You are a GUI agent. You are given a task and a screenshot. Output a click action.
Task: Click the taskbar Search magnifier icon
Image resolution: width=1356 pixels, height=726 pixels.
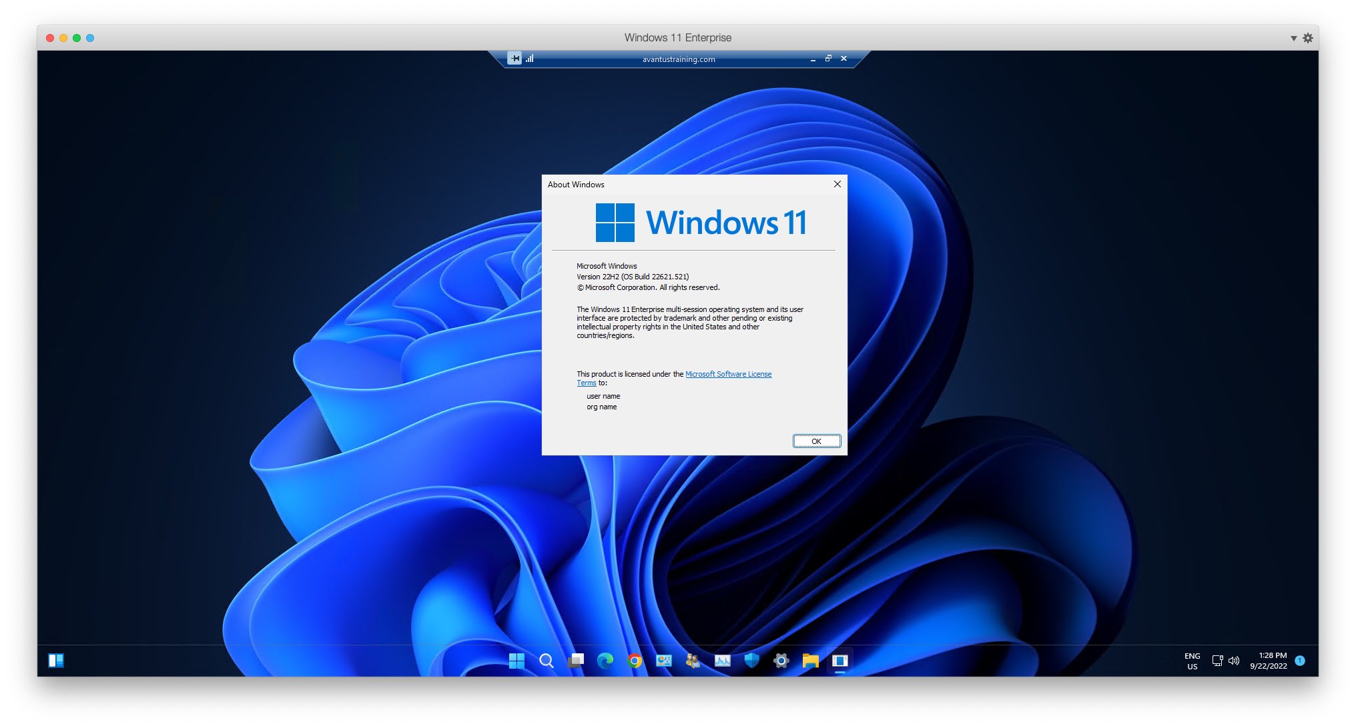pyautogui.click(x=546, y=661)
